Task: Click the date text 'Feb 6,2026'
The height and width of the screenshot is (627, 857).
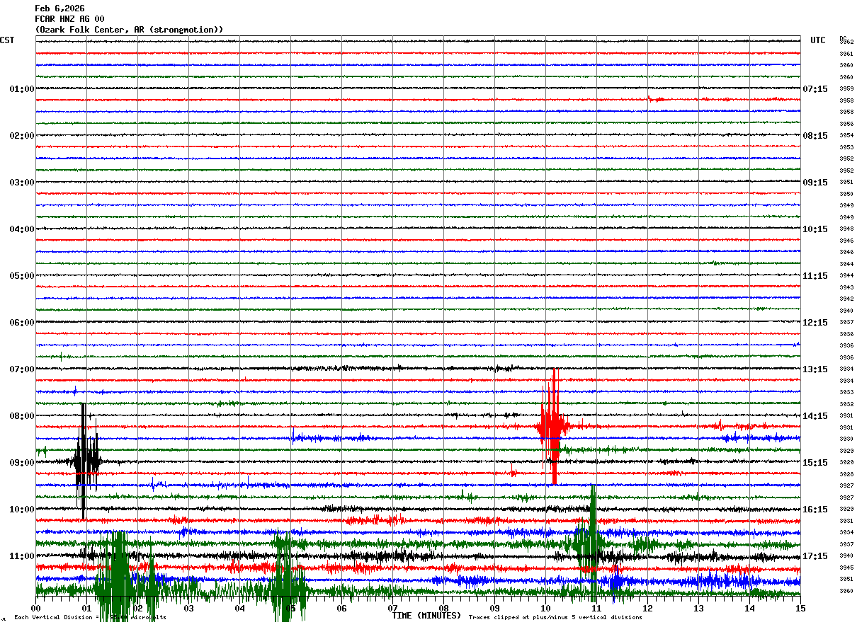Action: point(59,8)
